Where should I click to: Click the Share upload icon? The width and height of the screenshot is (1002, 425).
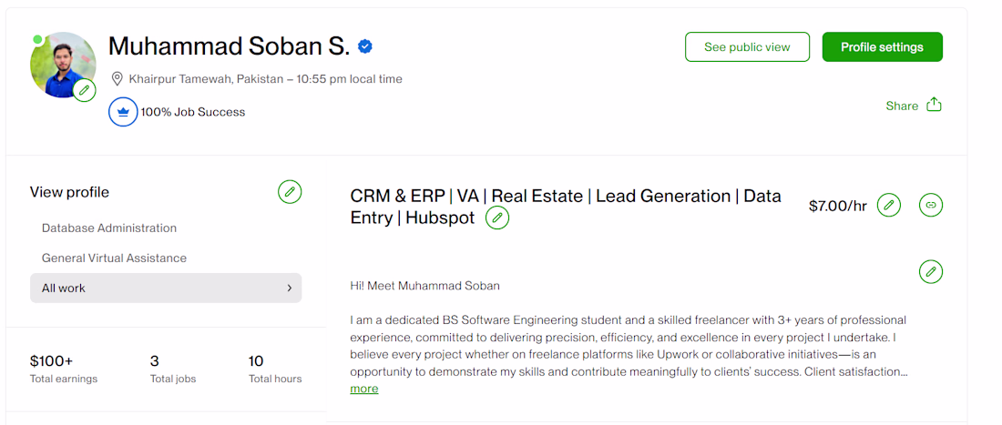click(934, 105)
